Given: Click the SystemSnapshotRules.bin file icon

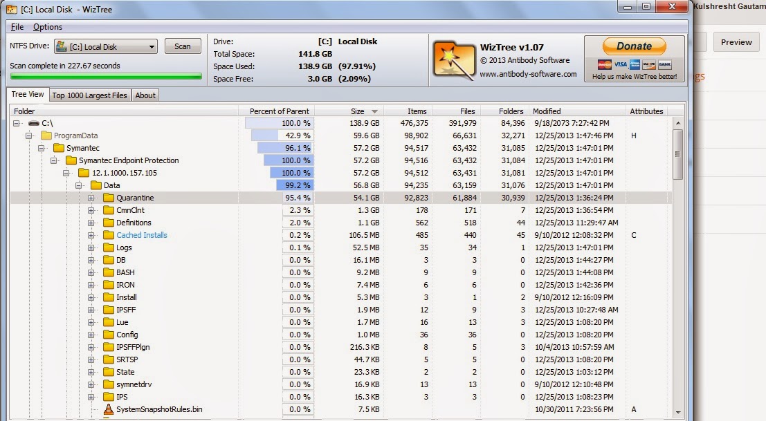Looking at the screenshot, I should [x=109, y=409].
